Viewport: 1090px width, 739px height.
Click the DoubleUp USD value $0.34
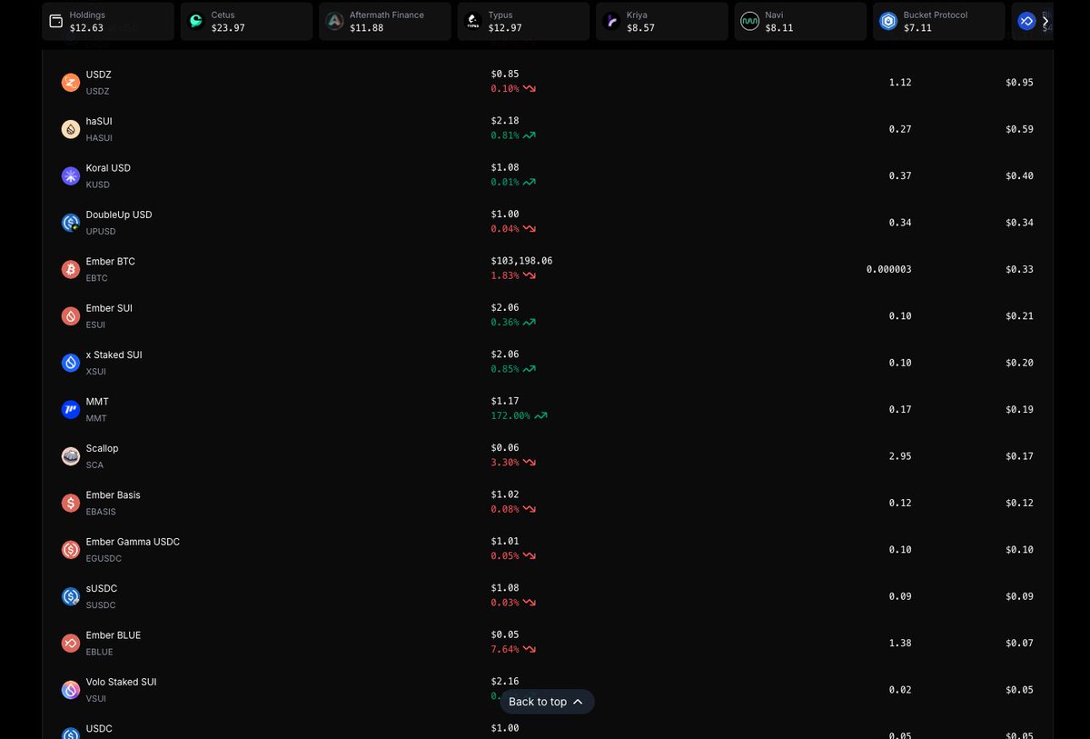point(1019,223)
